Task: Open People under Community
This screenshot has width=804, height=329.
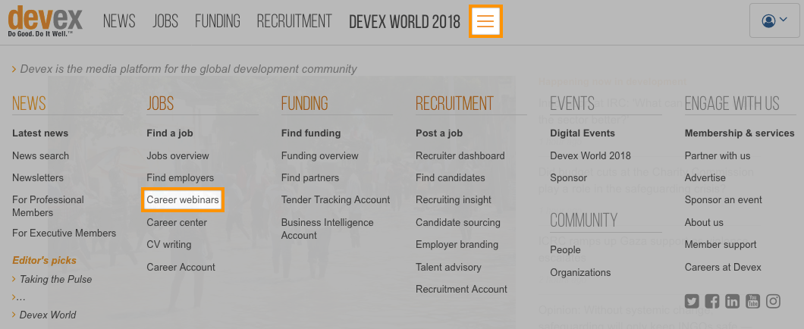Action: pos(565,250)
